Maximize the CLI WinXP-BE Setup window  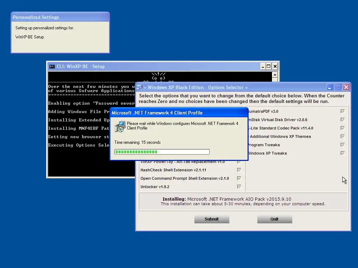pos(269,67)
